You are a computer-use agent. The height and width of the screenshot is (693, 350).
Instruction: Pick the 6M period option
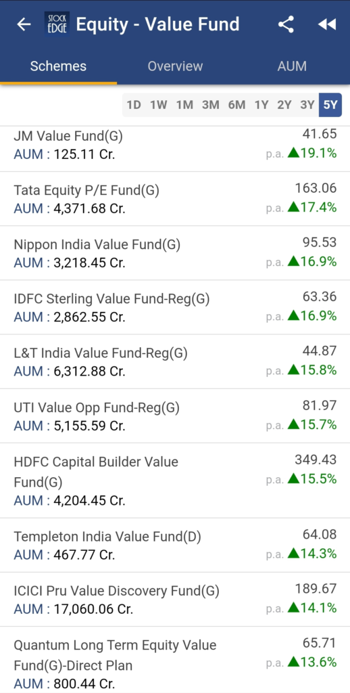[236, 105]
